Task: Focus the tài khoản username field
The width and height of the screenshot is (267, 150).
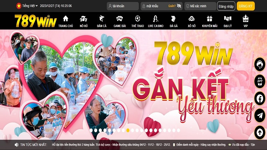Action: pos(123,6)
